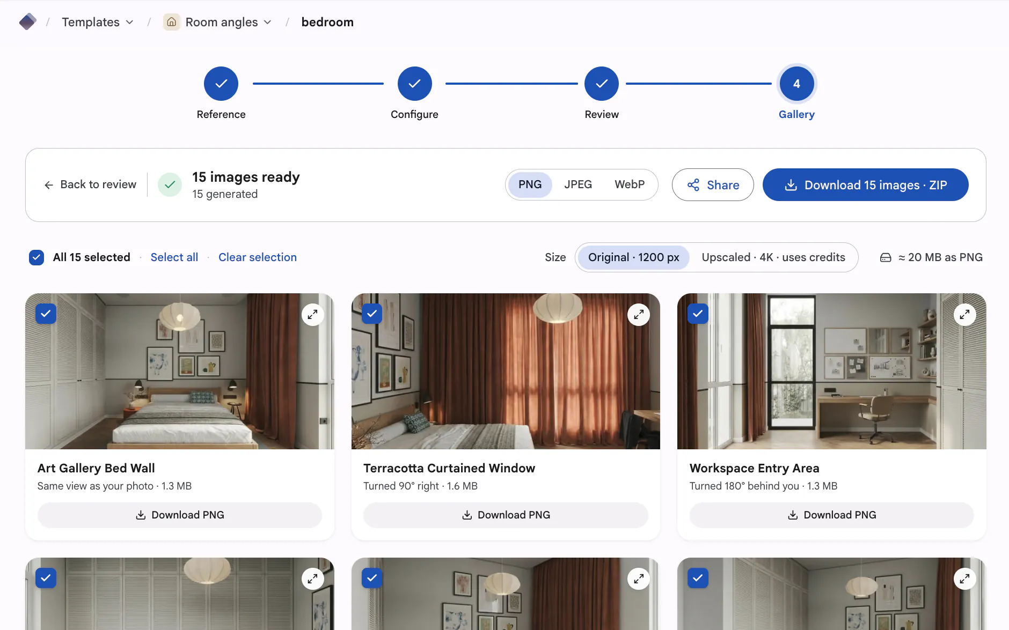The width and height of the screenshot is (1009, 630).
Task: Click Download 15 images ZIP
Action: (865, 185)
